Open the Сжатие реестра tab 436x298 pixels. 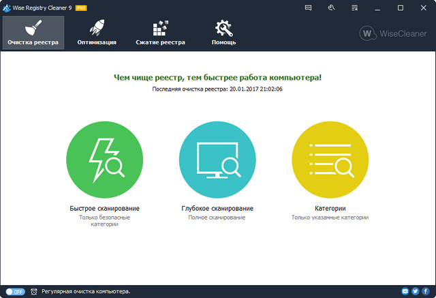(161, 33)
